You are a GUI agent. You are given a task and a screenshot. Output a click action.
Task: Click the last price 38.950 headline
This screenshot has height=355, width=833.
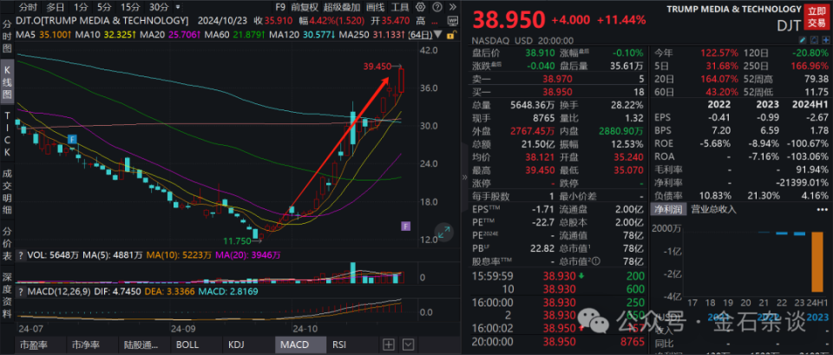click(x=509, y=20)
